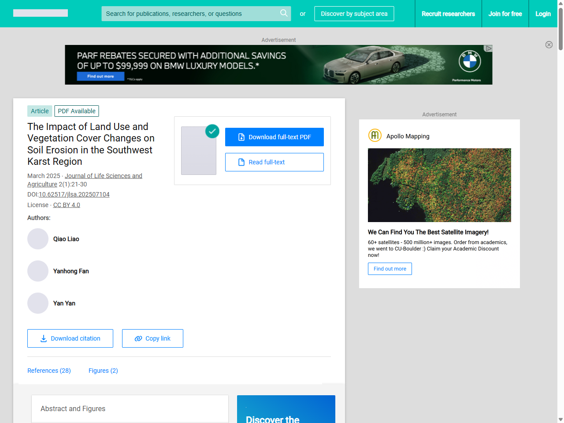
Task: Click the search magnifier icon
Action: [x=284, y=14]
